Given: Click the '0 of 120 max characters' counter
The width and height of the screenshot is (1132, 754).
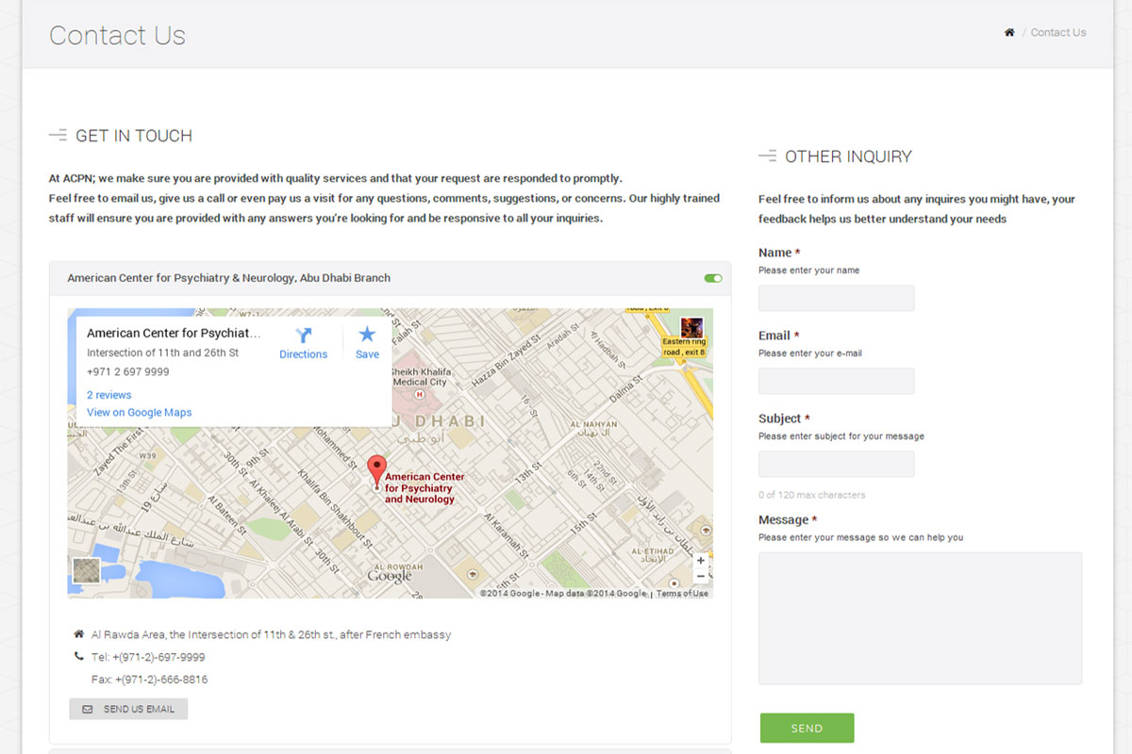Looking at the screenshot, I should (x=811, y=495).
